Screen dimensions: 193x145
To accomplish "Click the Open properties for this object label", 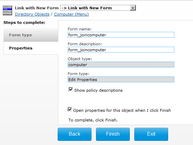I will (x=122, y=110).
